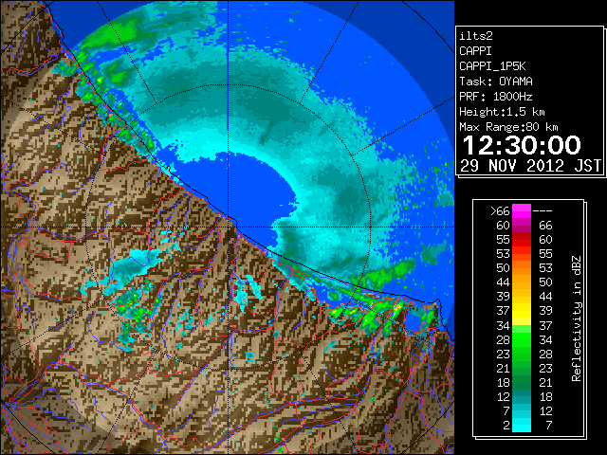Image resolution: width=607 pixels, height=455 pixels.
Task: Click the 'Reflectivity in dBZ' vertical label
Action: pos(577,318)
